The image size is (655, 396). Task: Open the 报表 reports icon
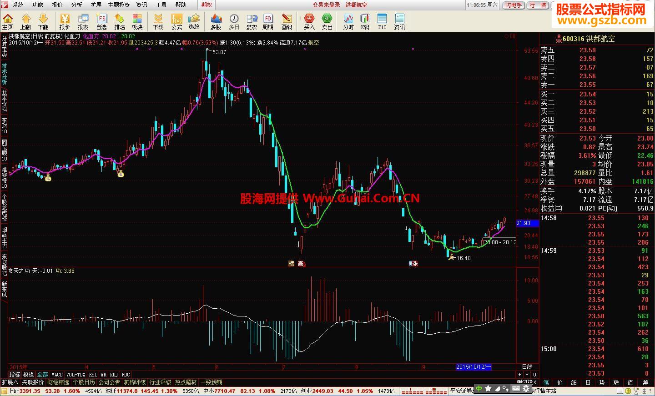tap(83, 21)
